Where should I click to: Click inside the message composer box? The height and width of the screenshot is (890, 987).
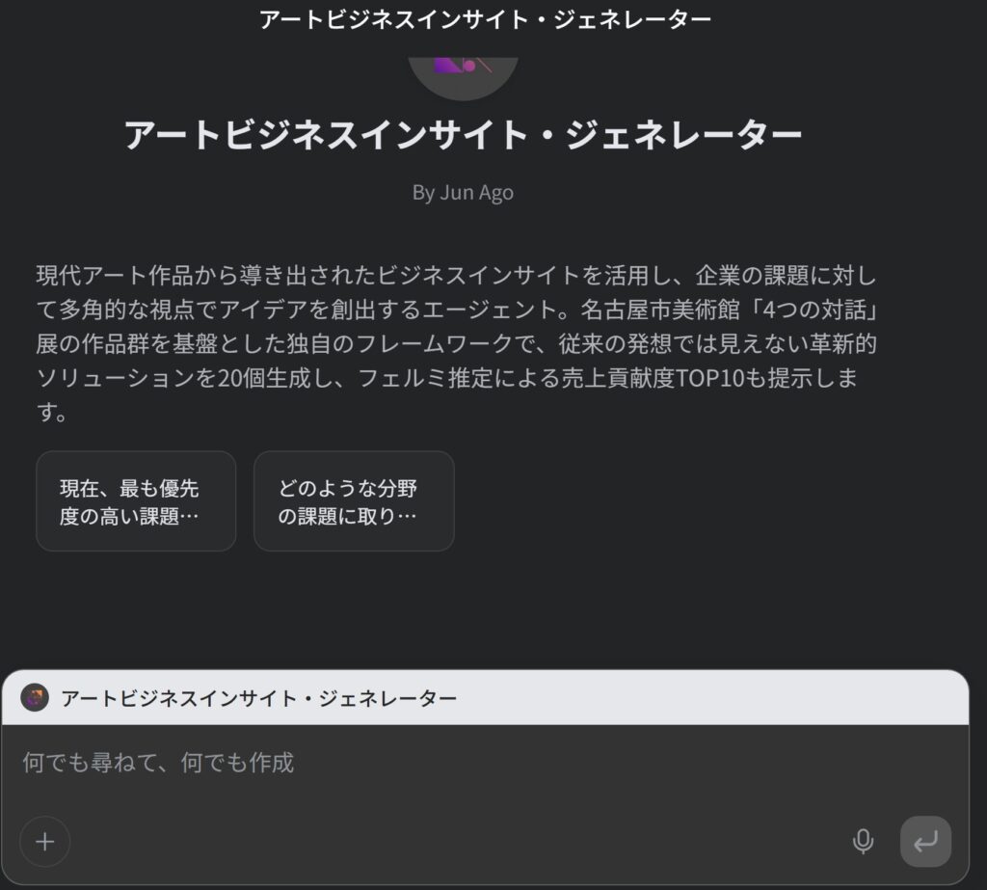386,763
